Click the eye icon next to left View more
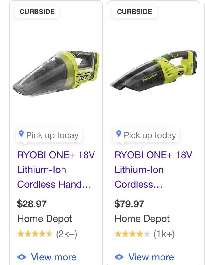This screenshot has height=265, width=205. (22, 257)
